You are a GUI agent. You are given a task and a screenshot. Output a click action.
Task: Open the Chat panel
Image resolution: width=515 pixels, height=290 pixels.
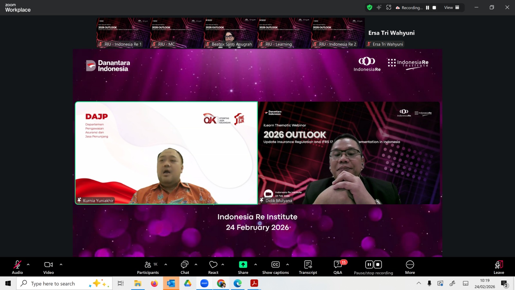(185, 267)
